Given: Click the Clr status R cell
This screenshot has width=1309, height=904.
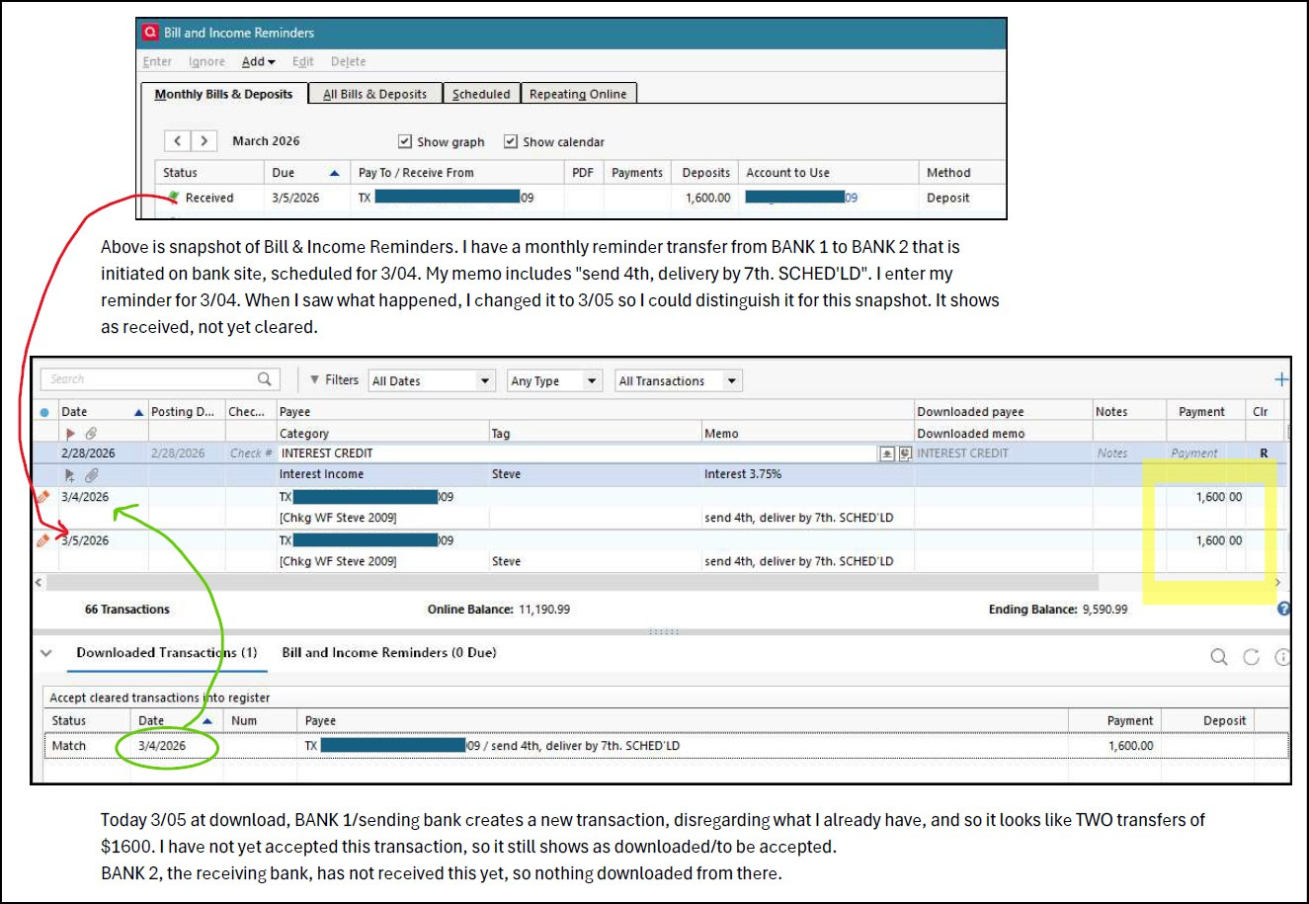Looking at the screenshot, I should click(1264, 453).
